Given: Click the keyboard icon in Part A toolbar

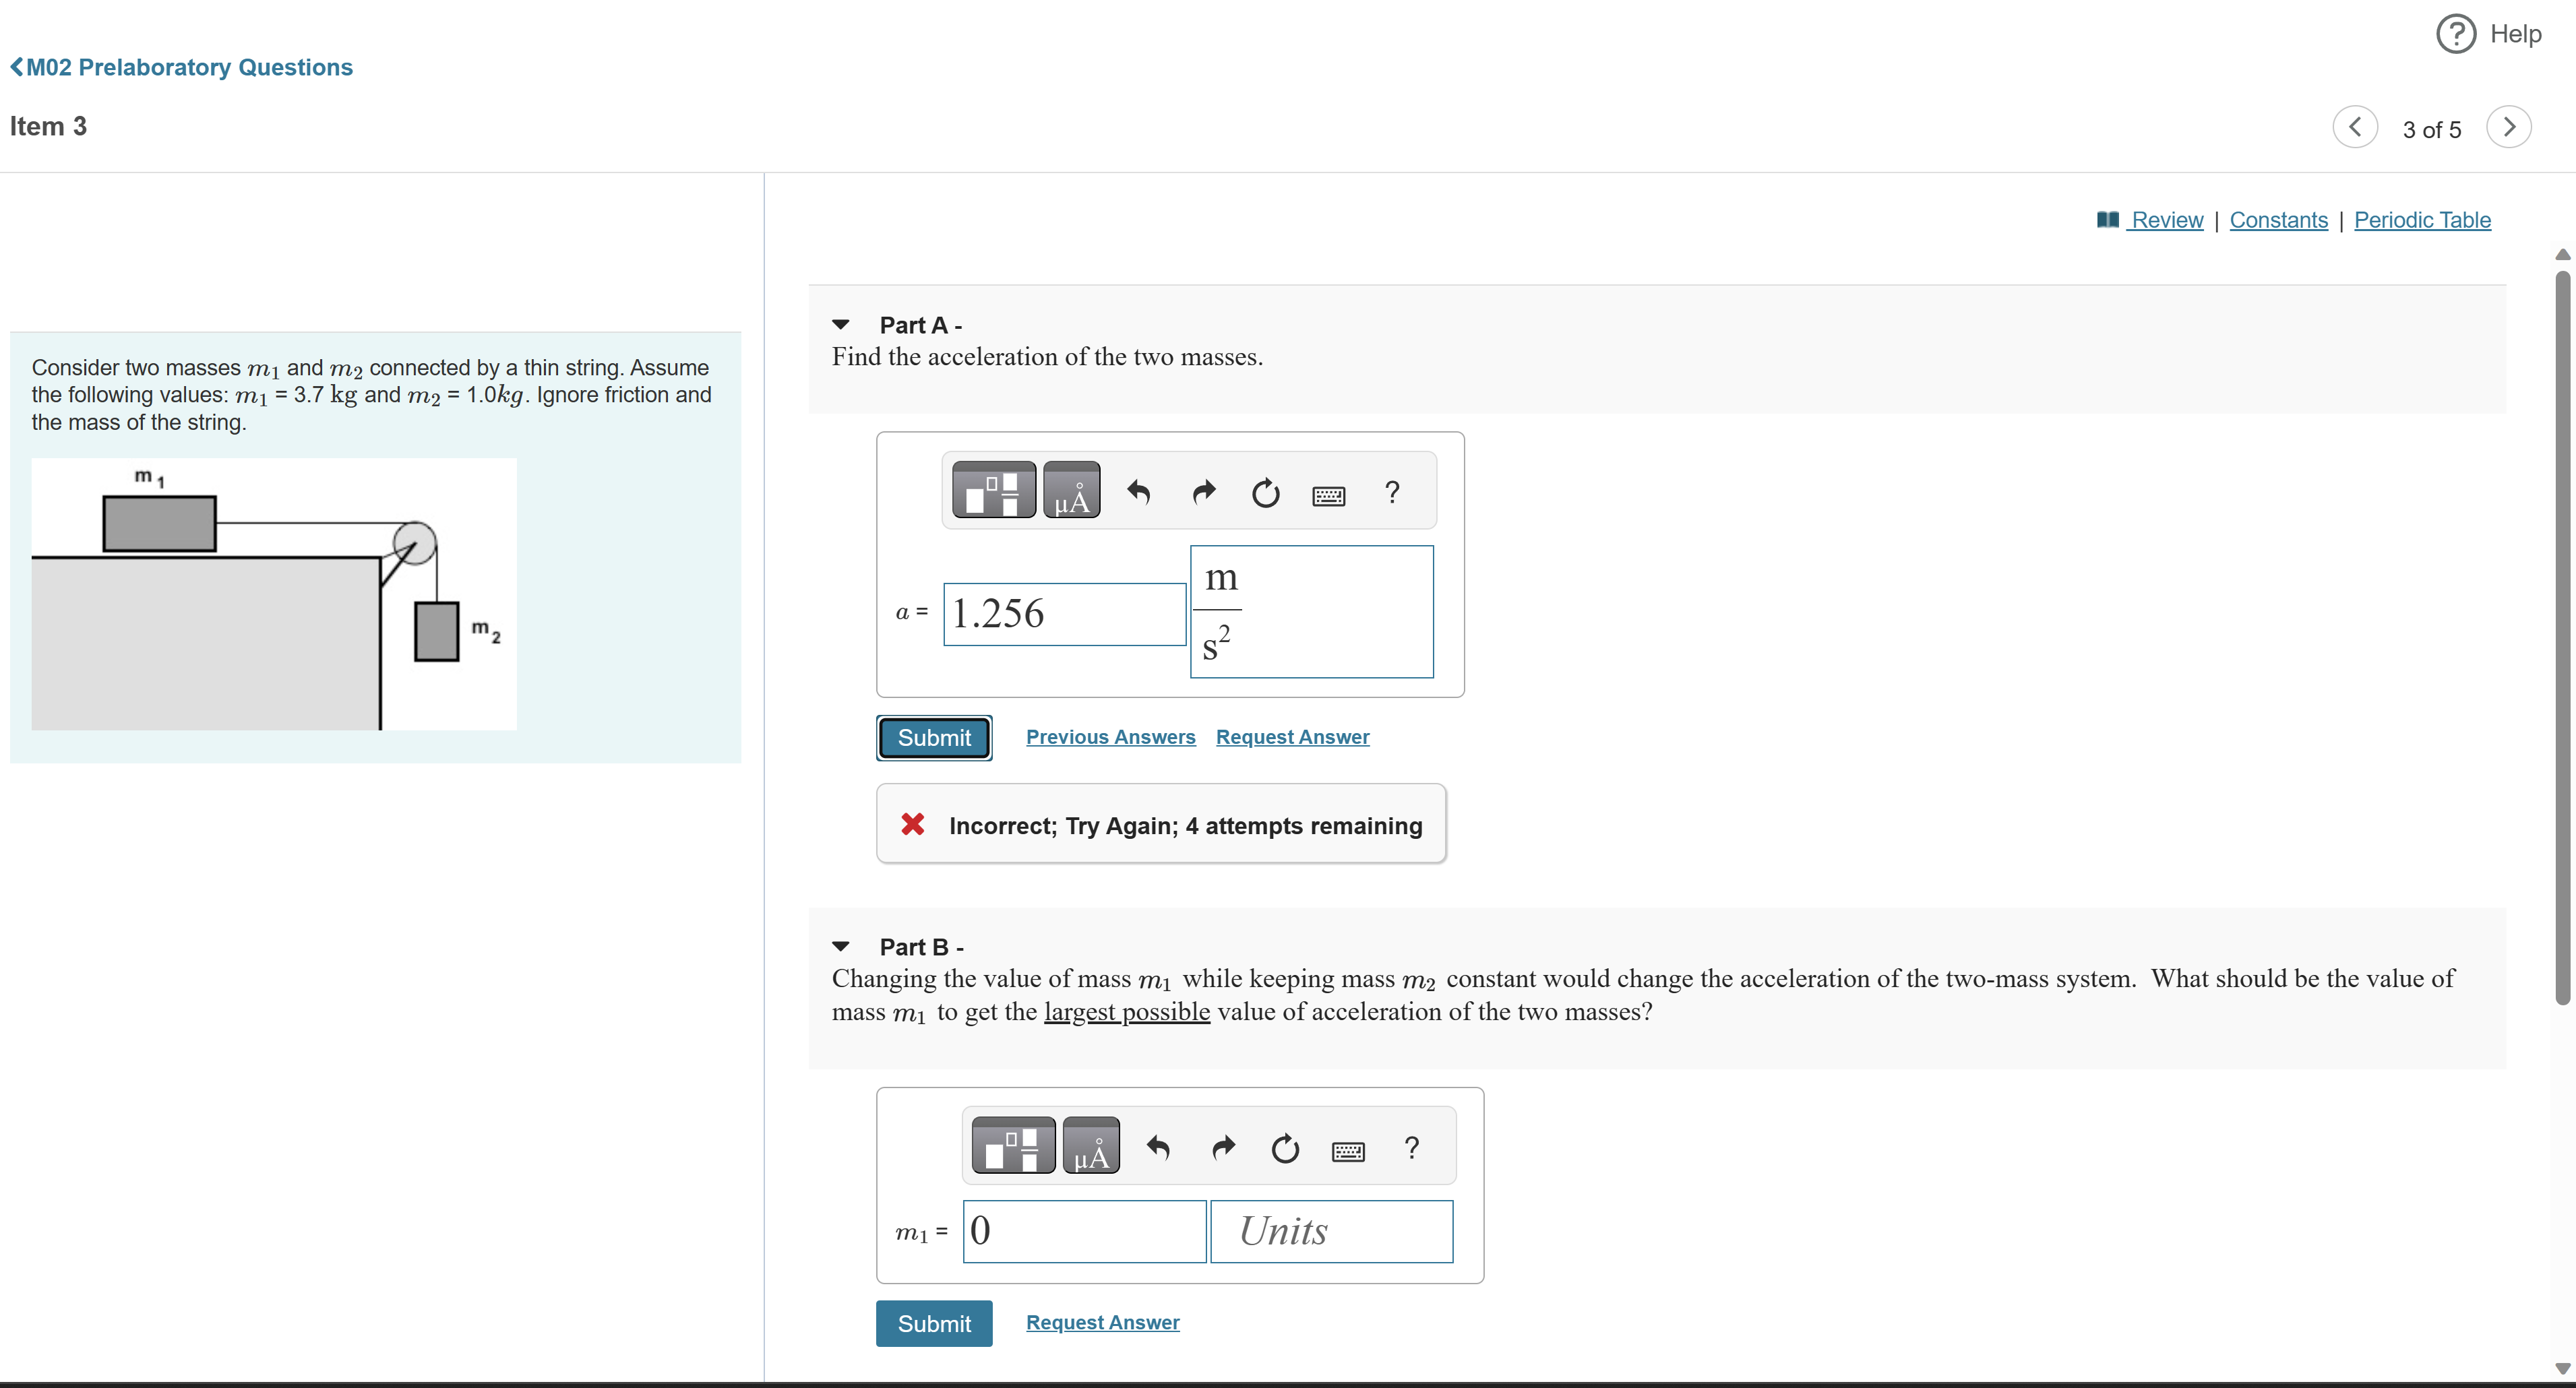Looking at the screenshot, I should 1330,494.
